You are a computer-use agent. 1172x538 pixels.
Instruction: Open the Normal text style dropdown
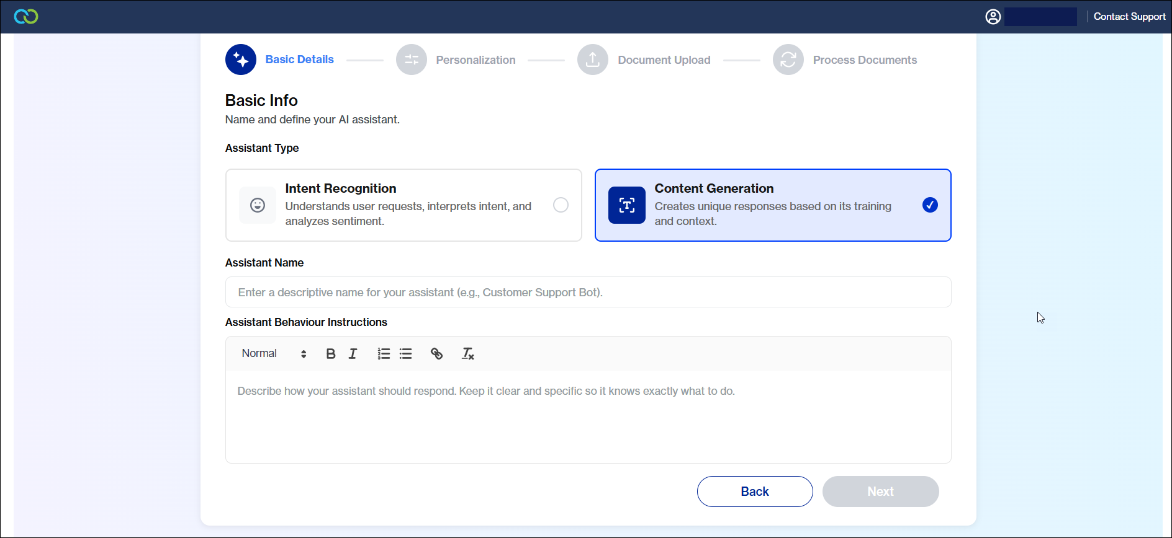click(274, 354)
